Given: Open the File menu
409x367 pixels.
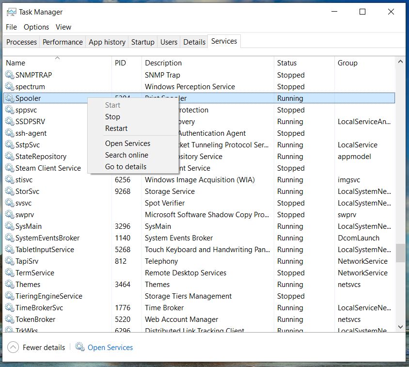Looking at the screenshot, I should 11,27.
